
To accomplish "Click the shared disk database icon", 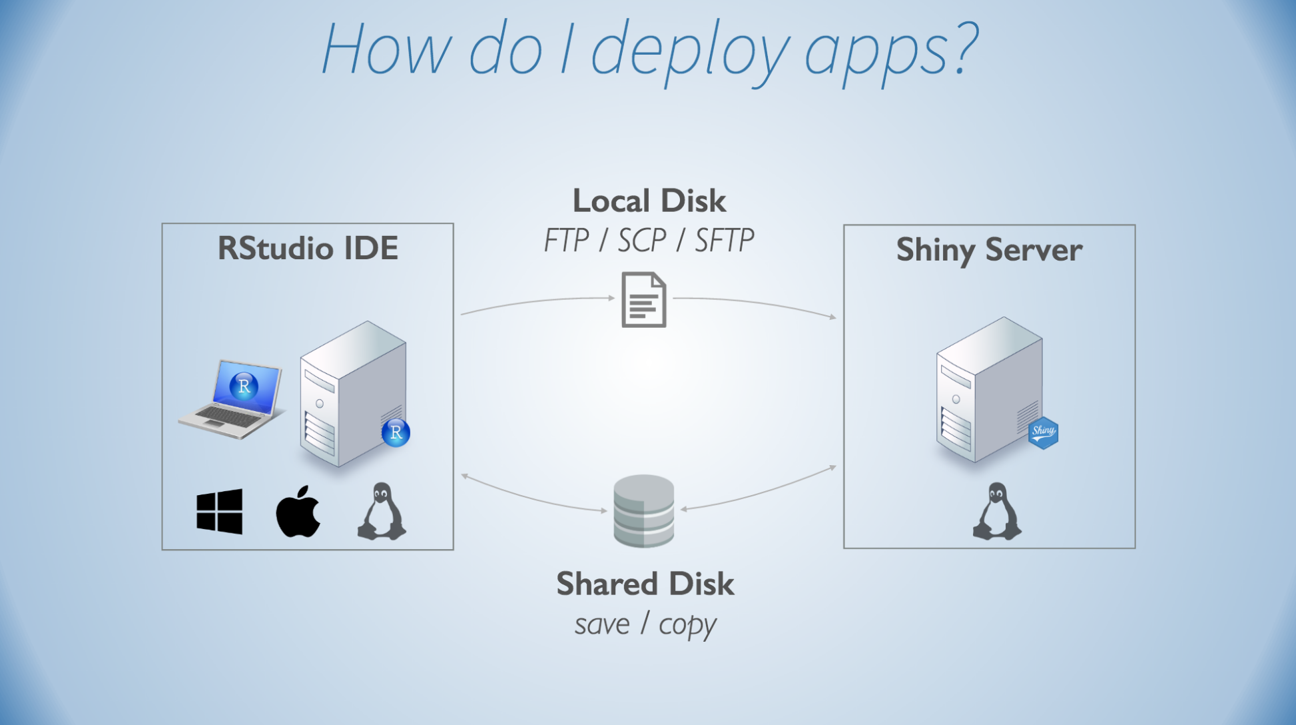I will click(x=643, y=510).
